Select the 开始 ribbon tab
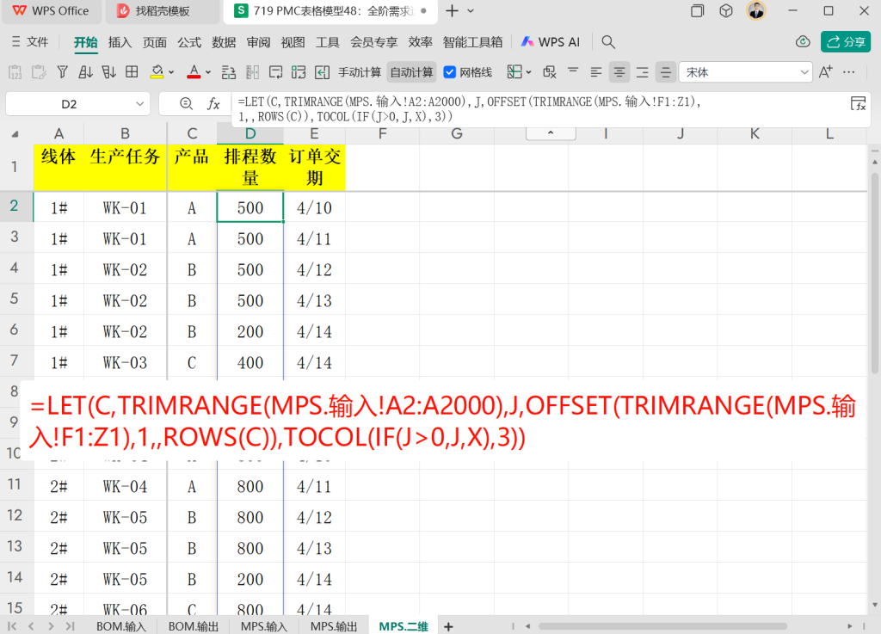The image size is (881, 634). click(85, 42)
